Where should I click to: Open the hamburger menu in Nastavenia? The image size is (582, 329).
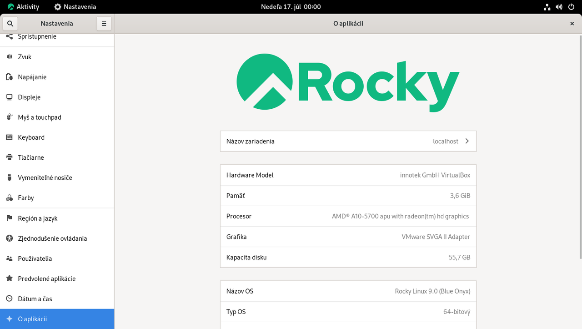tap(104, 24)
